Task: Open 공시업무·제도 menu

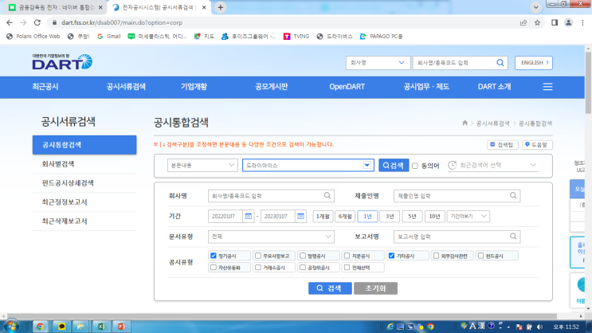Action: [x=426, y=87]
